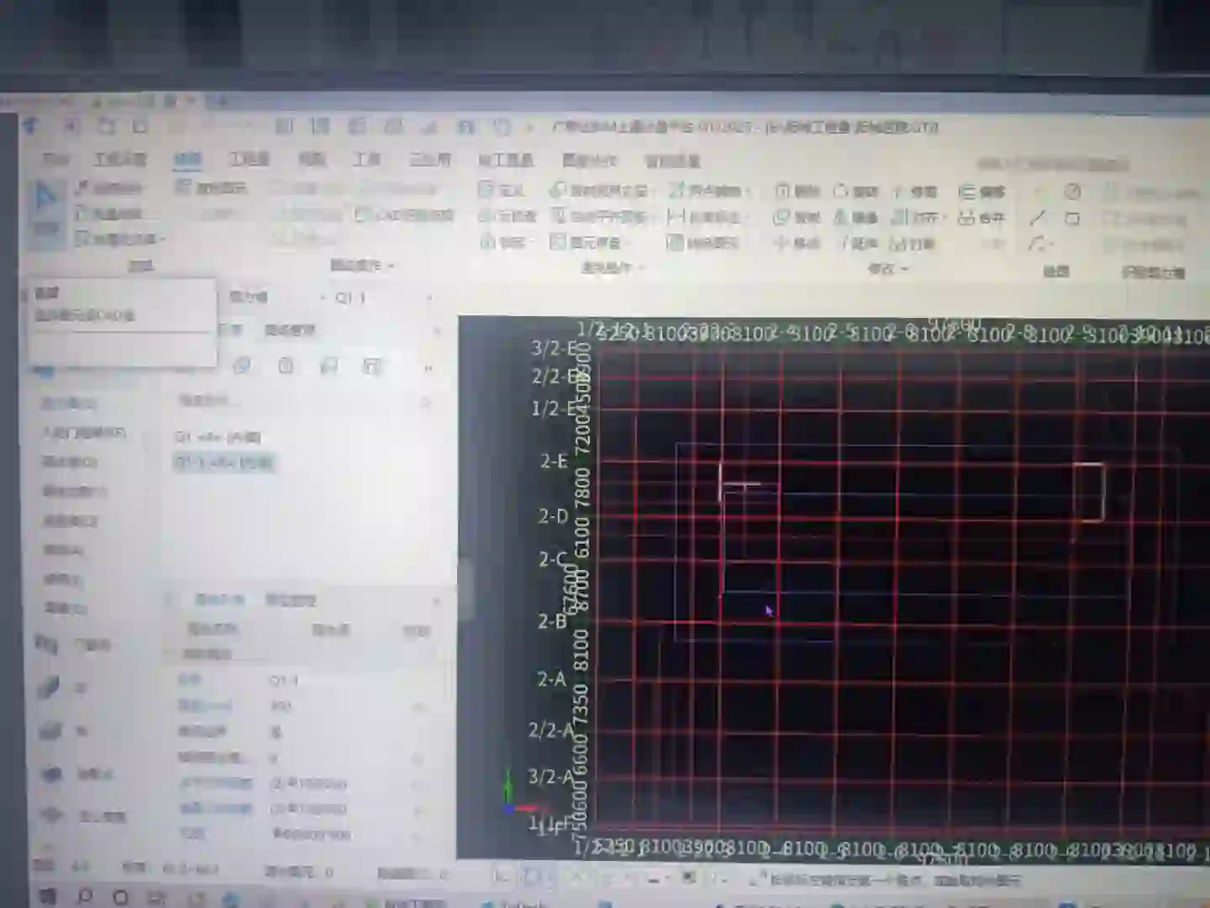Image resolution: width=1210 pixels, height=908 pixels.
Task: Click axis label 2-B on the drawing
Action: click(552, 620)
